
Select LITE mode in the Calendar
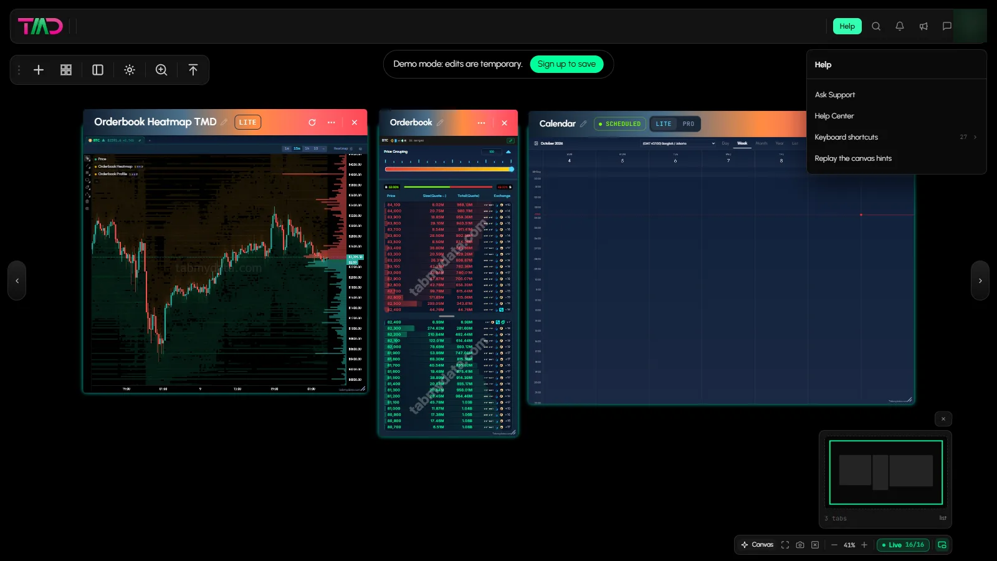point(664,124)
